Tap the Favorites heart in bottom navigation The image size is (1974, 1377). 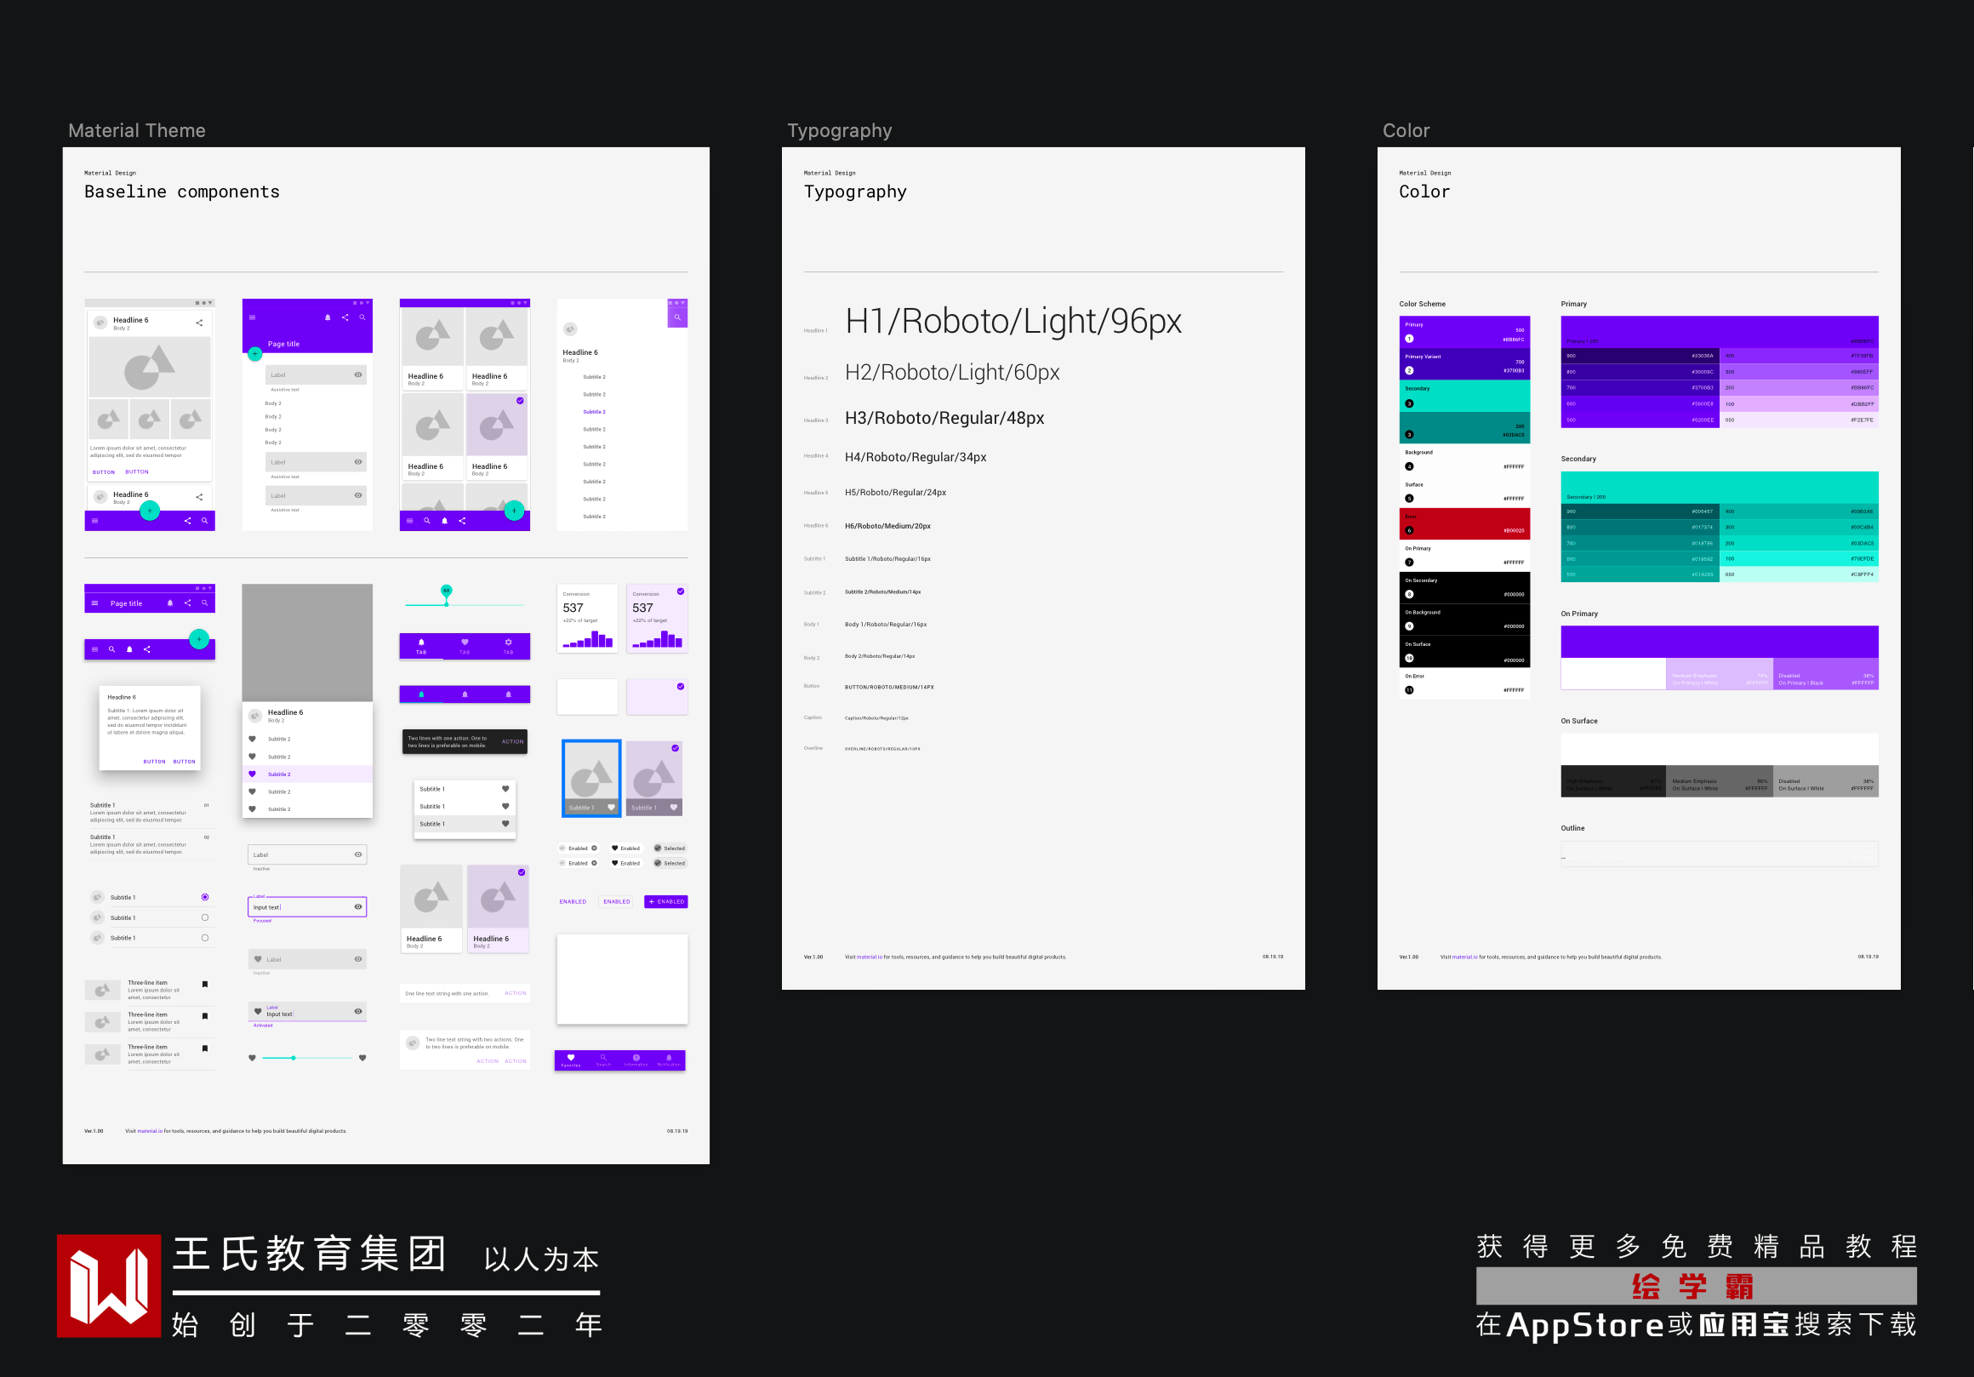pos(571,1058)
